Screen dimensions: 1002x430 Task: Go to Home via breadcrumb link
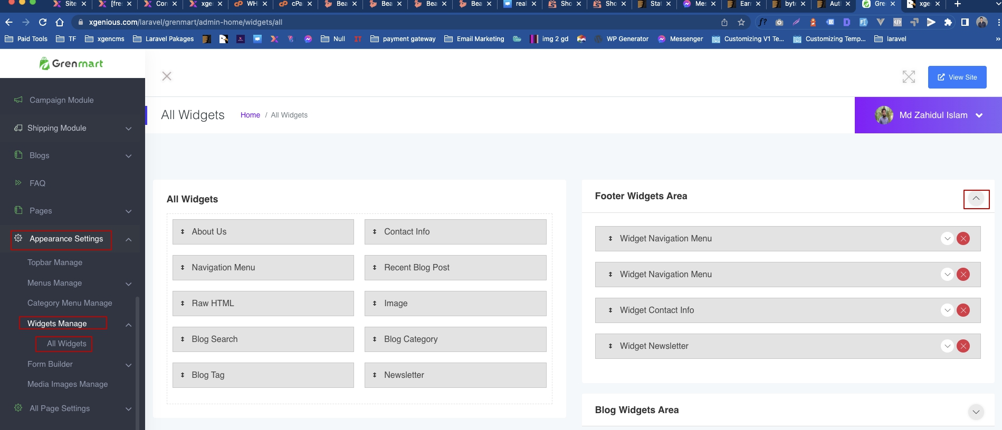250,115
